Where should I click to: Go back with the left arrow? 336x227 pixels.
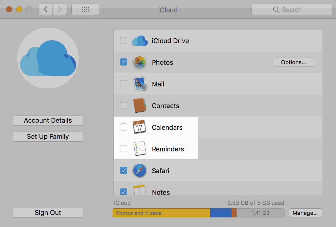pos(46,10)
